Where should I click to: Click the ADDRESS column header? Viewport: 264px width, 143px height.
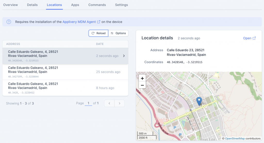tap(13, 44)
